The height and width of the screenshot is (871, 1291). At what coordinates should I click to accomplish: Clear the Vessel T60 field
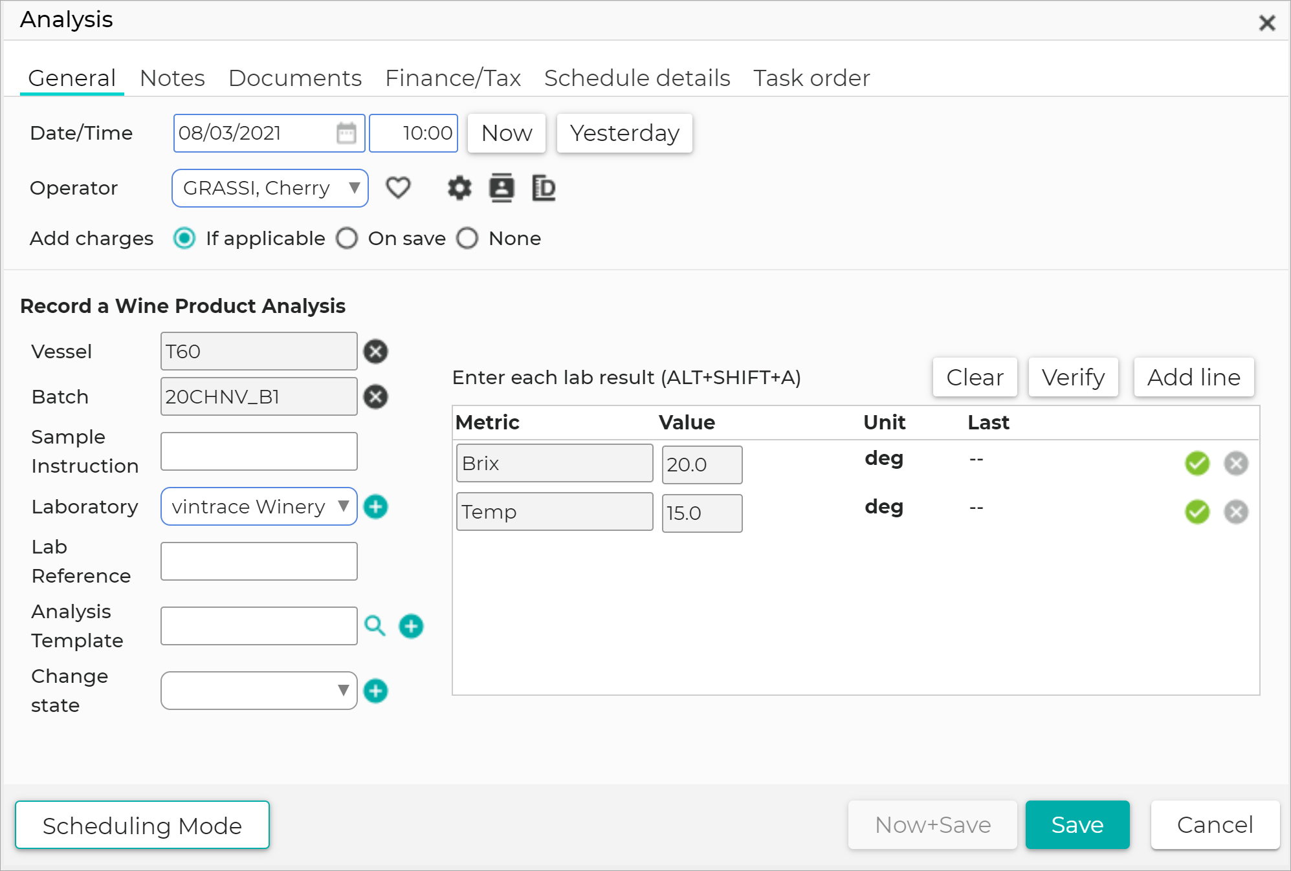375,351
